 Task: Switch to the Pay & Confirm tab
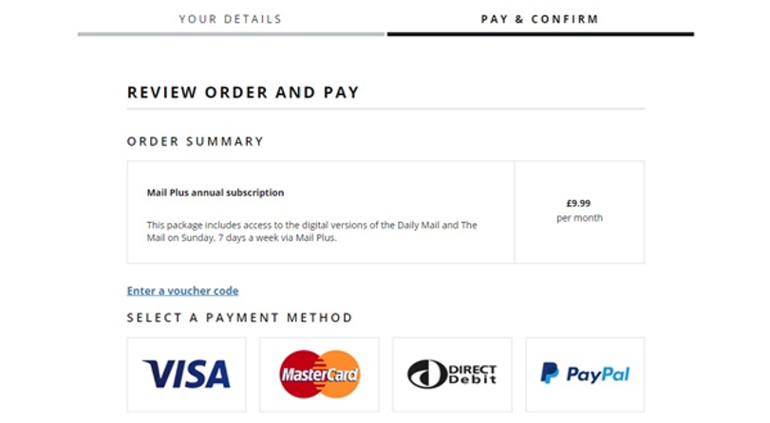point(539,19)
